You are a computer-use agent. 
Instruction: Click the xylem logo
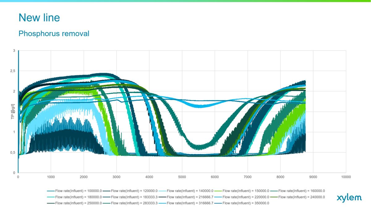click(x=349, y=198)
